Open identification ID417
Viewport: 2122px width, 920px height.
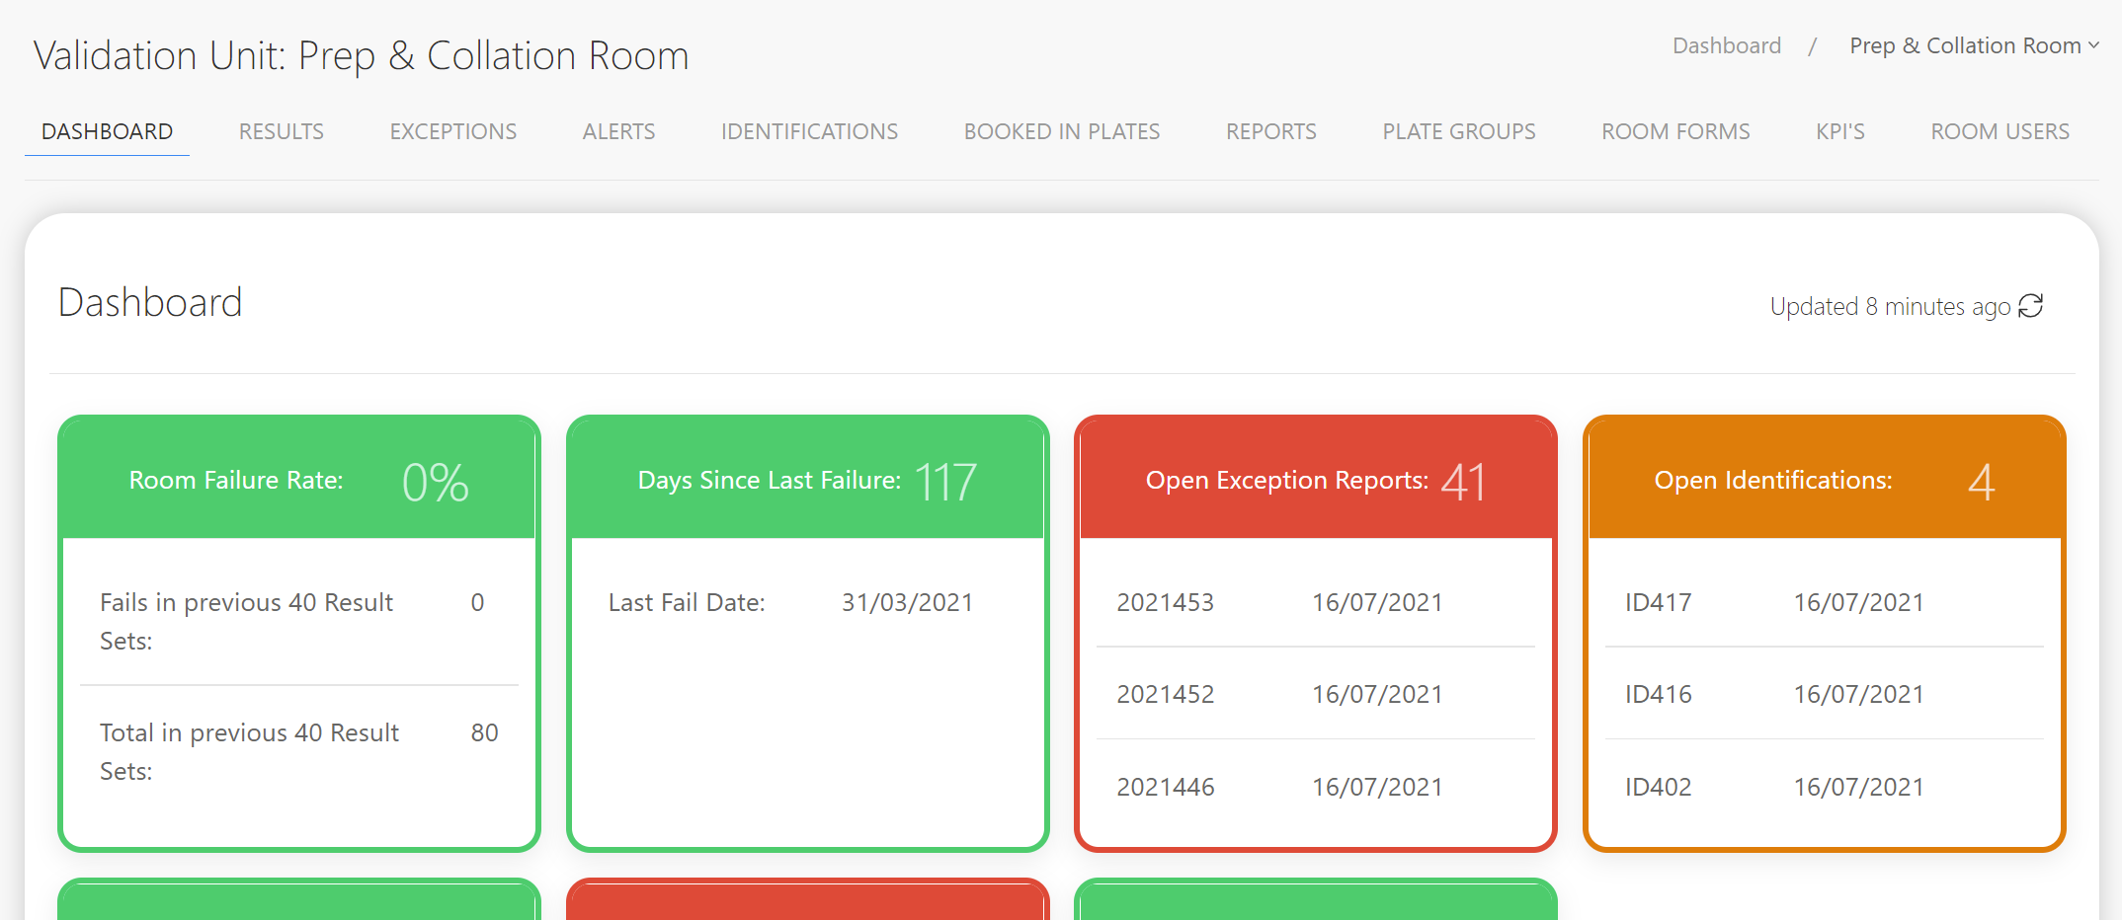(x=1659, y=602)
